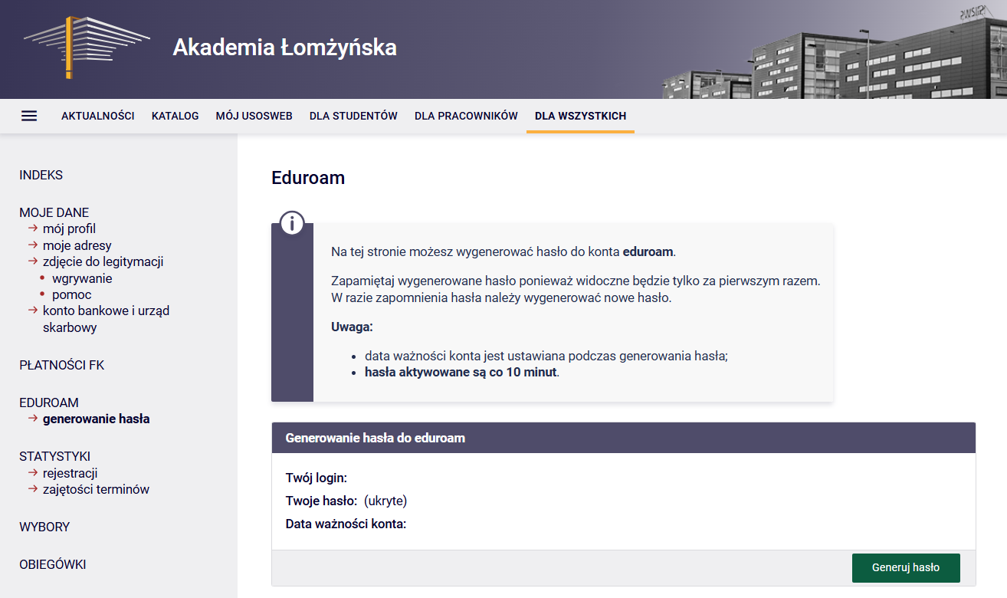This screenshot has height=598, width=1007.
Task: Click the wgrywanie sublink
Action: [x=82, y=278]
